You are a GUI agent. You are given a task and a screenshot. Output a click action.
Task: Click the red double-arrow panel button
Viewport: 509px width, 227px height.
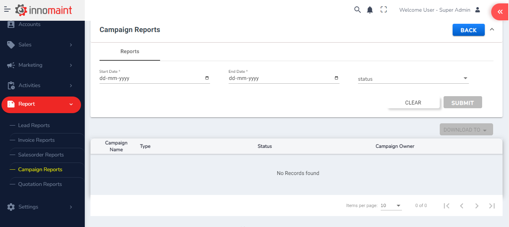pos(500,12)
